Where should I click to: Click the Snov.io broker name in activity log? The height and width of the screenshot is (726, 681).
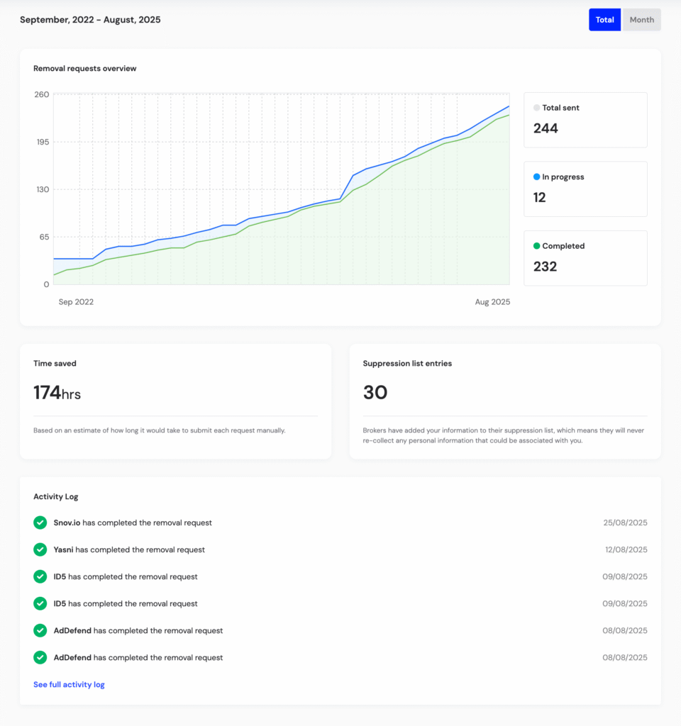pyautogui.click(x=67, y=523)
